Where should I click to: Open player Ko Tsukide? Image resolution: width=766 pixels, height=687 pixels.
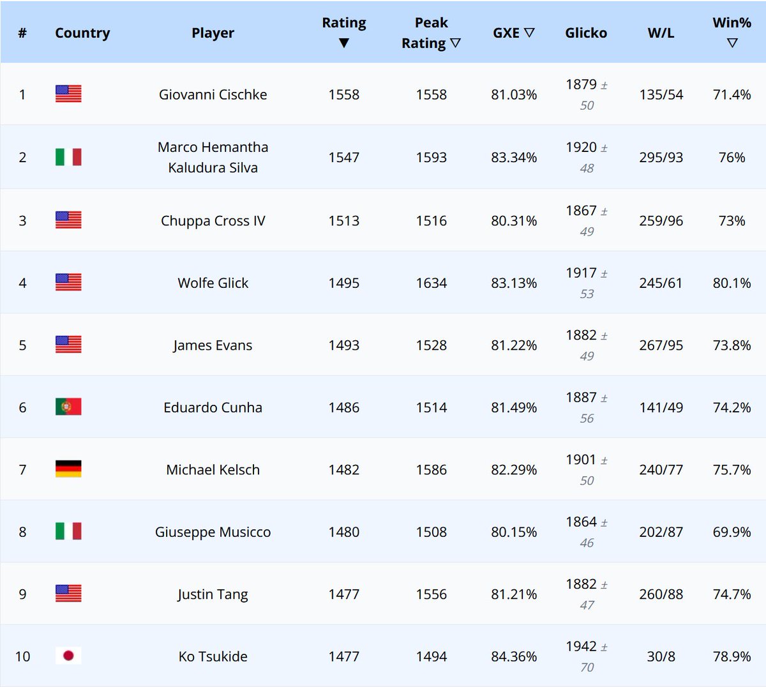tap(213, 656)
